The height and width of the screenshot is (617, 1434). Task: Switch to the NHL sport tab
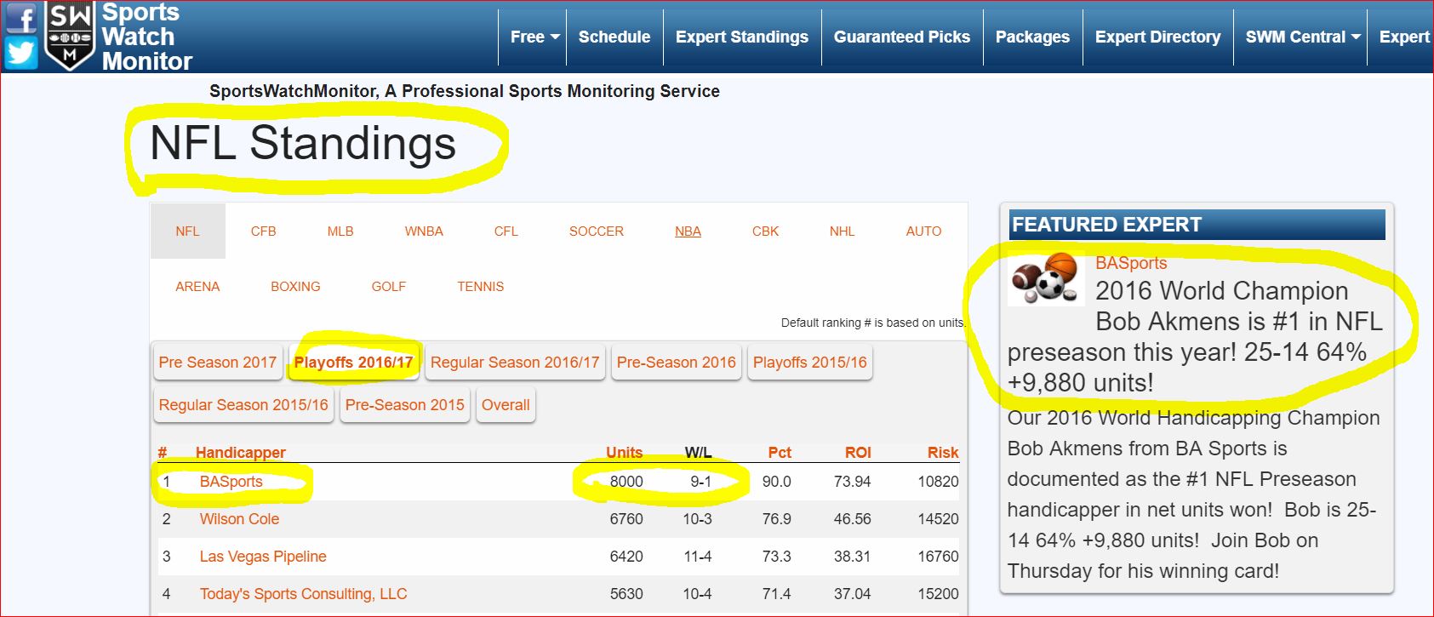coord(842,231)
